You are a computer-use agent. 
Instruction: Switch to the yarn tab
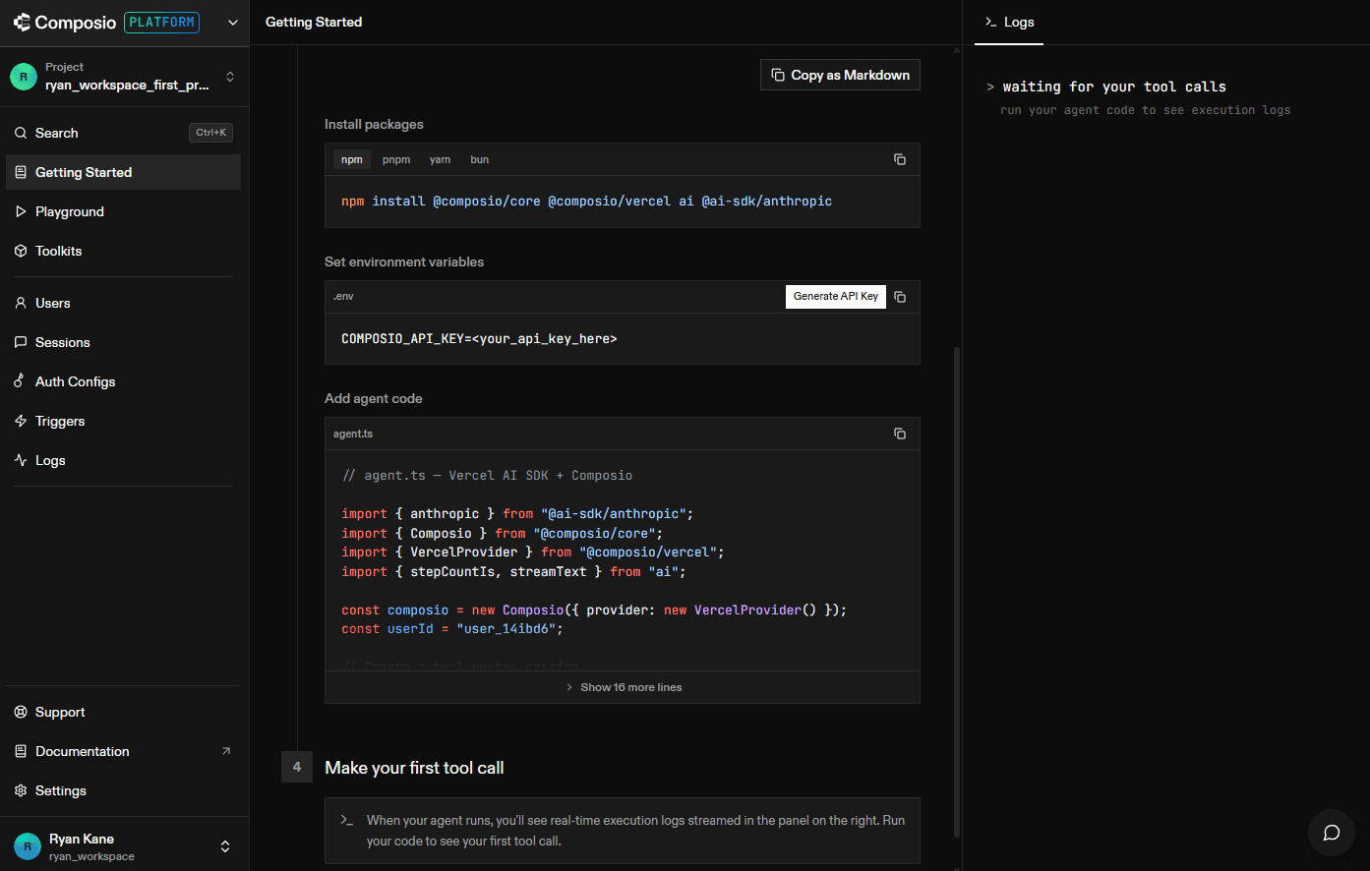click(x=441, y=159)
